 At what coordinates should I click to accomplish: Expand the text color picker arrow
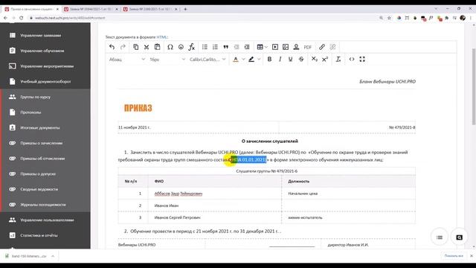click(243, 60)
